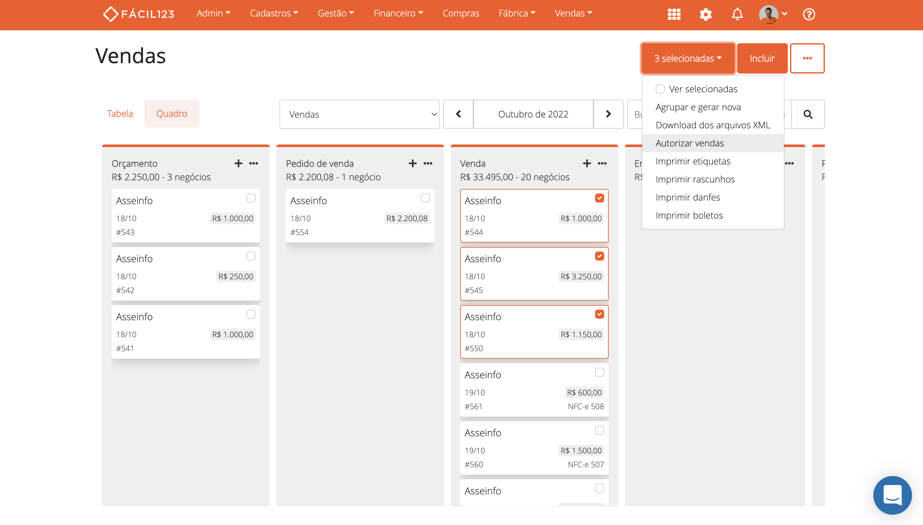Go to previous month arrow
The image size is (923, 525).
[458, 114]
